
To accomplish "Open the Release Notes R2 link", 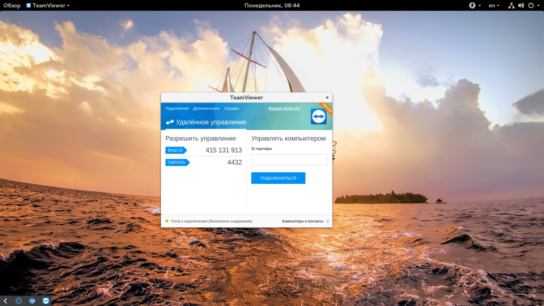I will click(284, 108).
